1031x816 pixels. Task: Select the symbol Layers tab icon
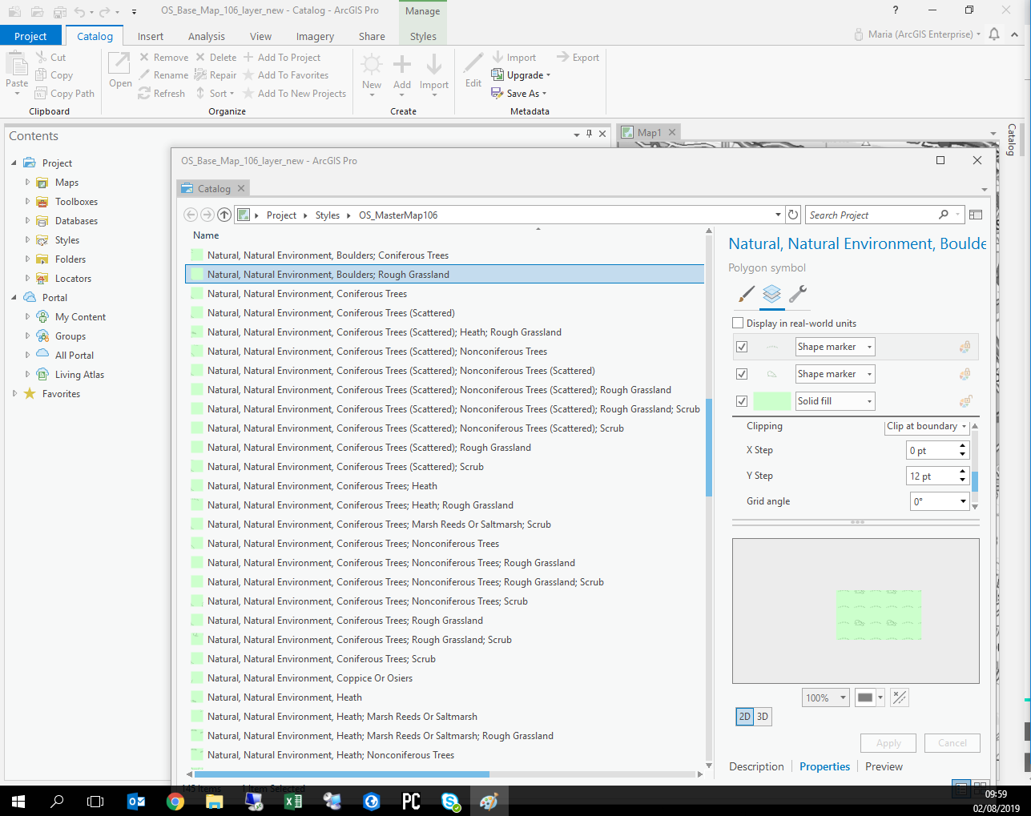coord(771,294)
